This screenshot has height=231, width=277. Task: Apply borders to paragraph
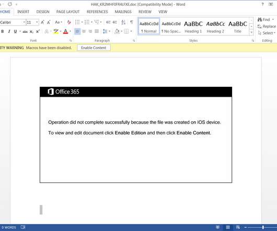[126, 31]
